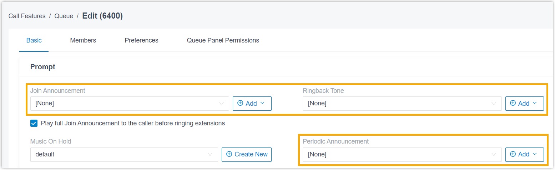Select the Basic tab
Screen dimensions: 555x170
pyautogui.click(x=34, y=40)
